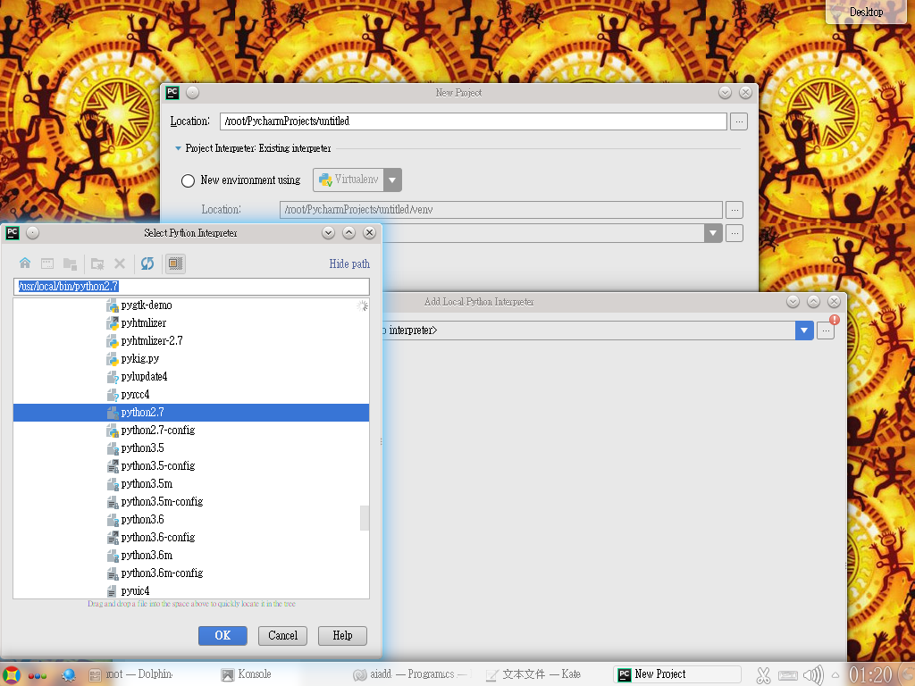This screenshot has height=686, width=915.
Task: Open Help in Select Python Interpreter dialog
Action: pyautogui.click(x=342, y=635)
